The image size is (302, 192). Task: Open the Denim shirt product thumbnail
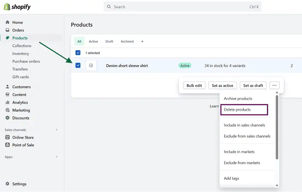tap(91, 66)
